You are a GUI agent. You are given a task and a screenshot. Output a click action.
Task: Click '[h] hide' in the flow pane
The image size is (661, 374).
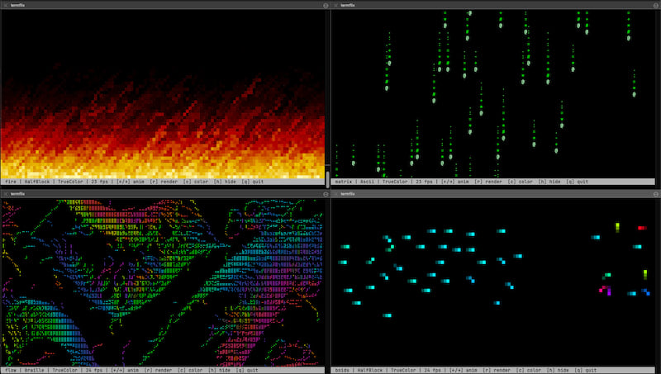point(219,371)
